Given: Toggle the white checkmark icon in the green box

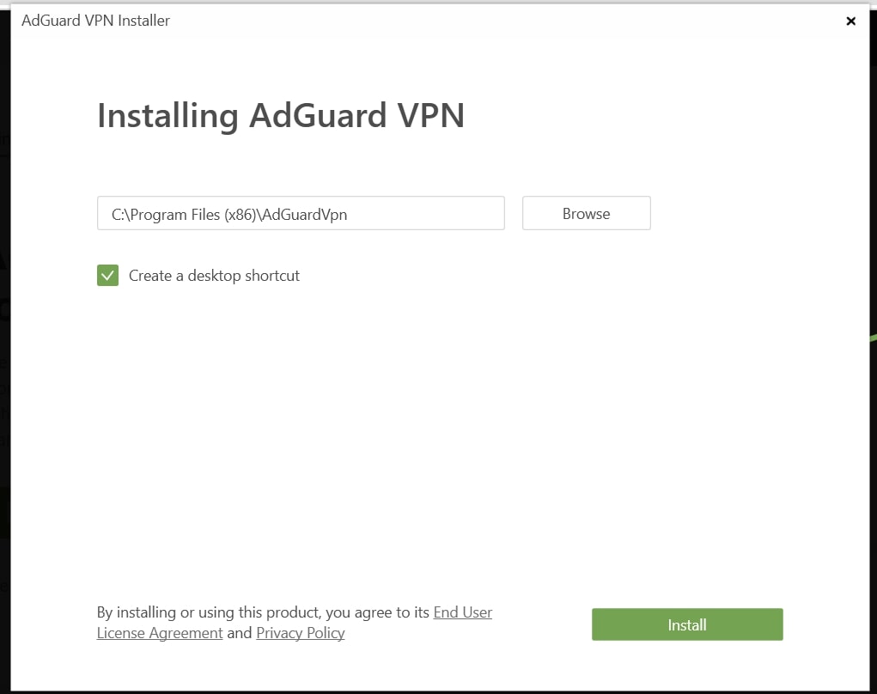Looking at the screenshot, I should [107, 276].
